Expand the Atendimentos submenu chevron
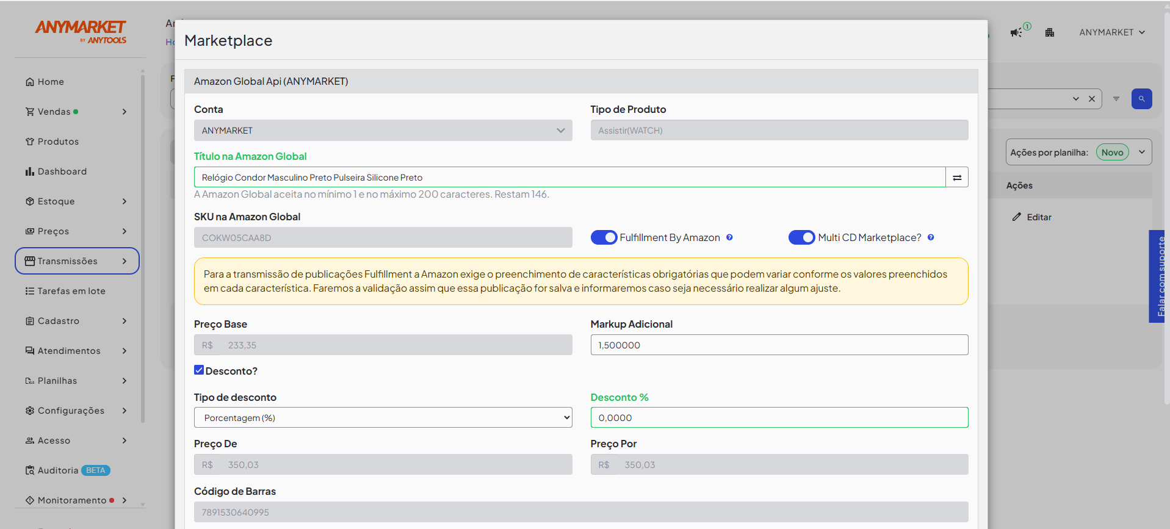Viewport: 1170px width, 529px height. pyautogui.click(x=125, y=351)
